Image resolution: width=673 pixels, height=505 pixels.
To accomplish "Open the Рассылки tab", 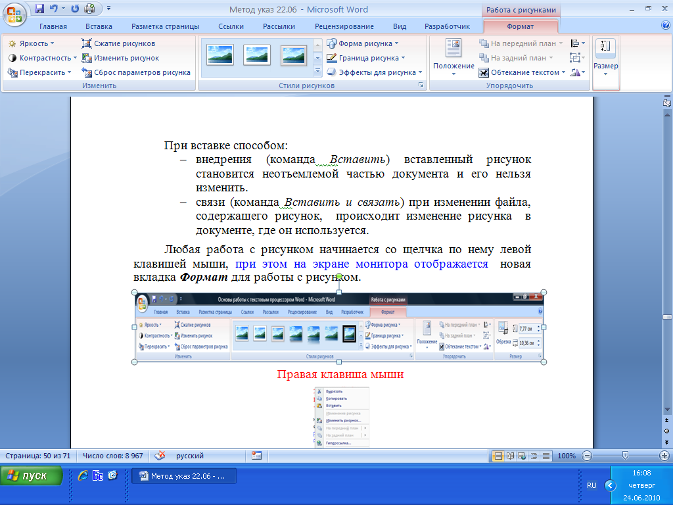I will coord(279,26).
